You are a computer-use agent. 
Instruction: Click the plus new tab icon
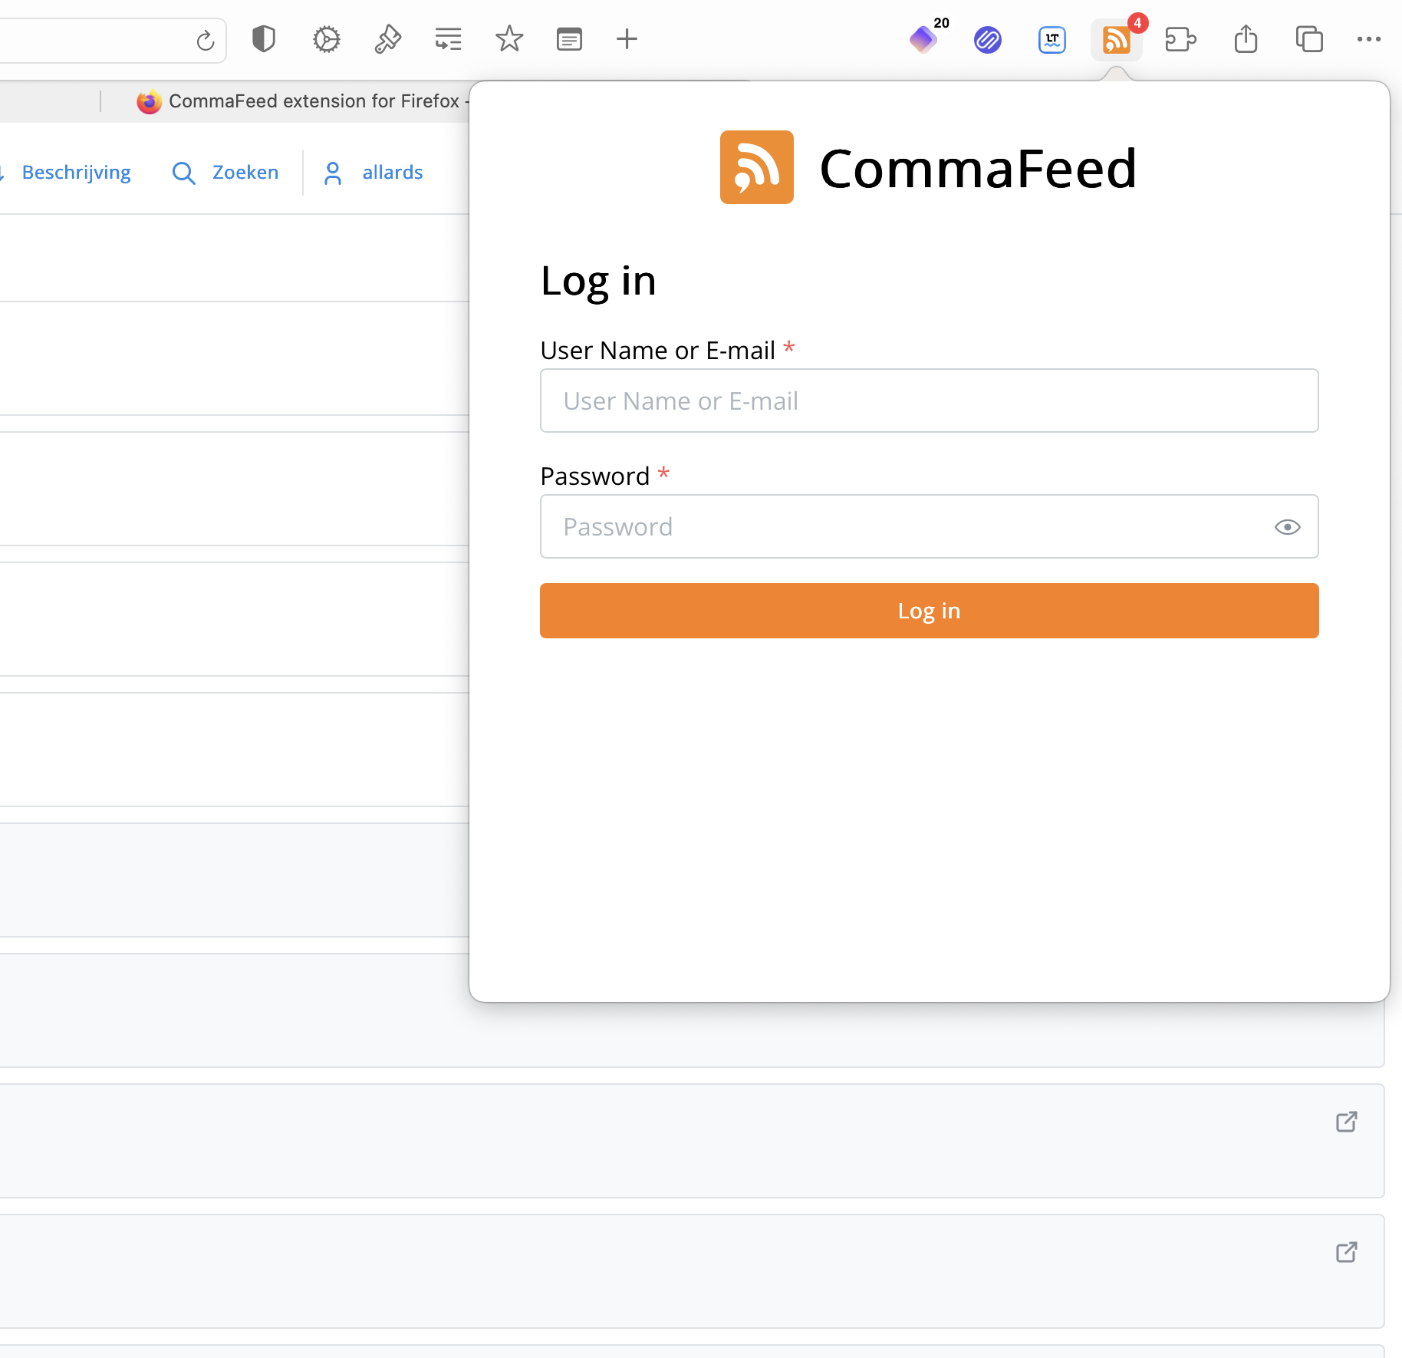click(627, 39)
